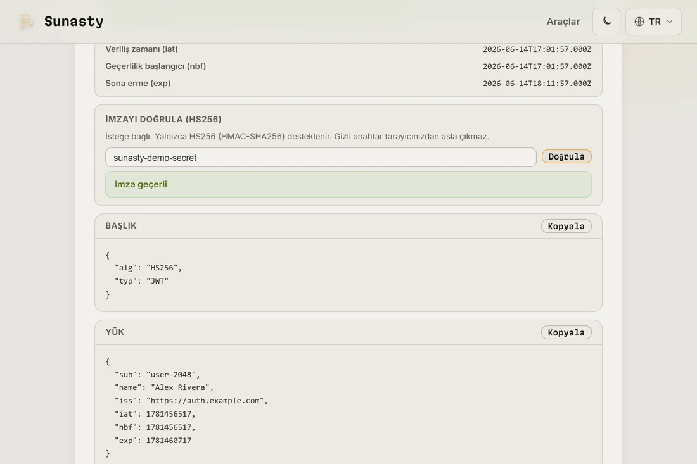Copy the BAŞLIK section with Kopyala
Screen dimensions: 697x464
(566, 226)
